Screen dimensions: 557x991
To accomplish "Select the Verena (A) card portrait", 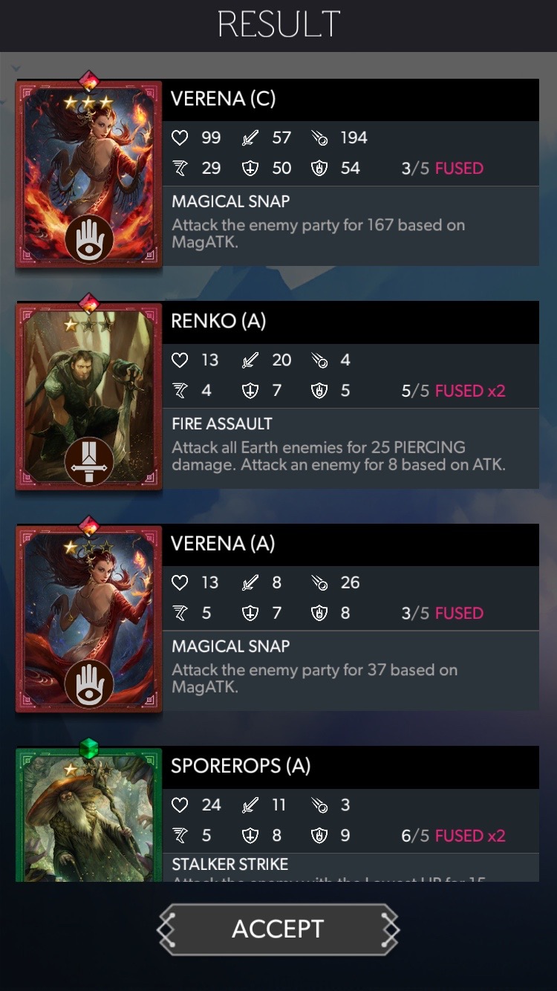I will [89, 619].
